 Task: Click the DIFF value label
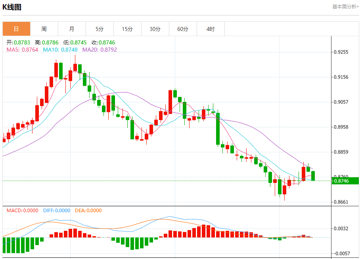57,211
